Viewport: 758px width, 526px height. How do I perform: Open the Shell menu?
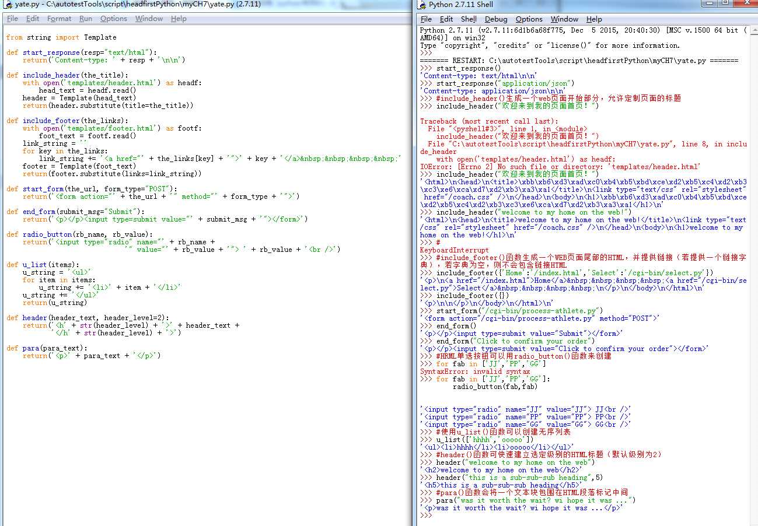click(469, 19)
